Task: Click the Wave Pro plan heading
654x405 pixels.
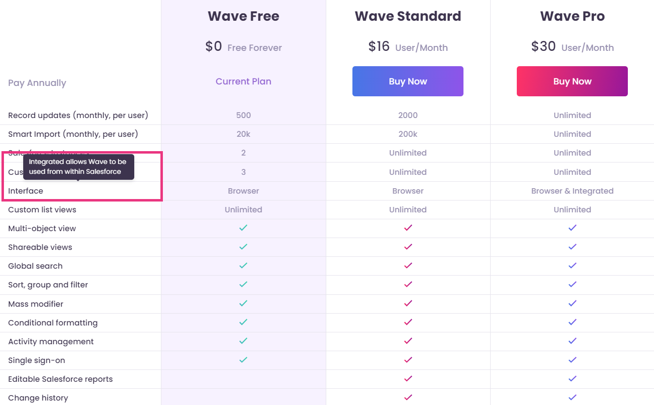Action: point(572,16)
